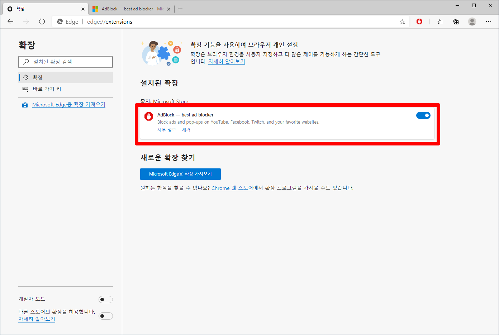Go back using the browser back arrow
Image resolution: width=499 pixels, height=335 pixels.
coord(10,21)
